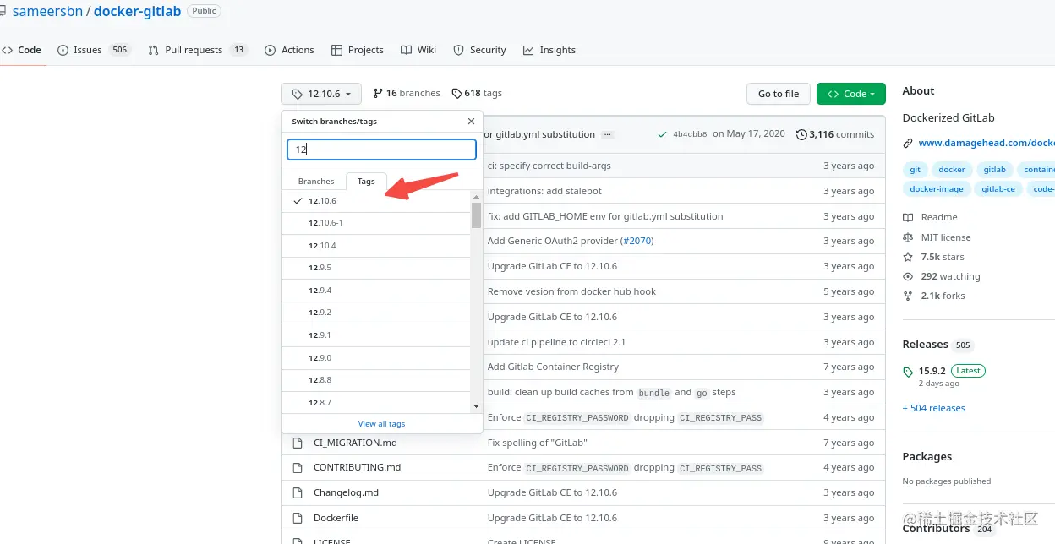View the 2.1k forks
The height and width of the screenshot is (544, 1055).
coord(933,296)
